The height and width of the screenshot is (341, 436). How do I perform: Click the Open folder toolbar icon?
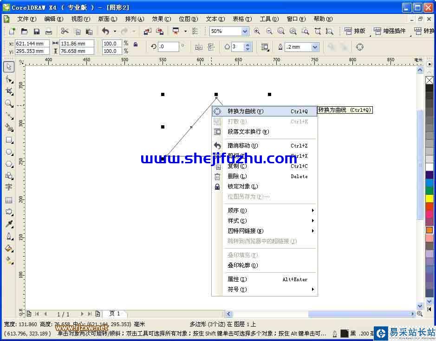point(24,31)
